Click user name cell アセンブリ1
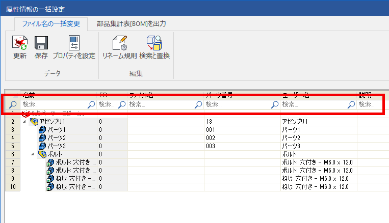The image size is (389, 223). pyautogui.click(x=319, y=121)
